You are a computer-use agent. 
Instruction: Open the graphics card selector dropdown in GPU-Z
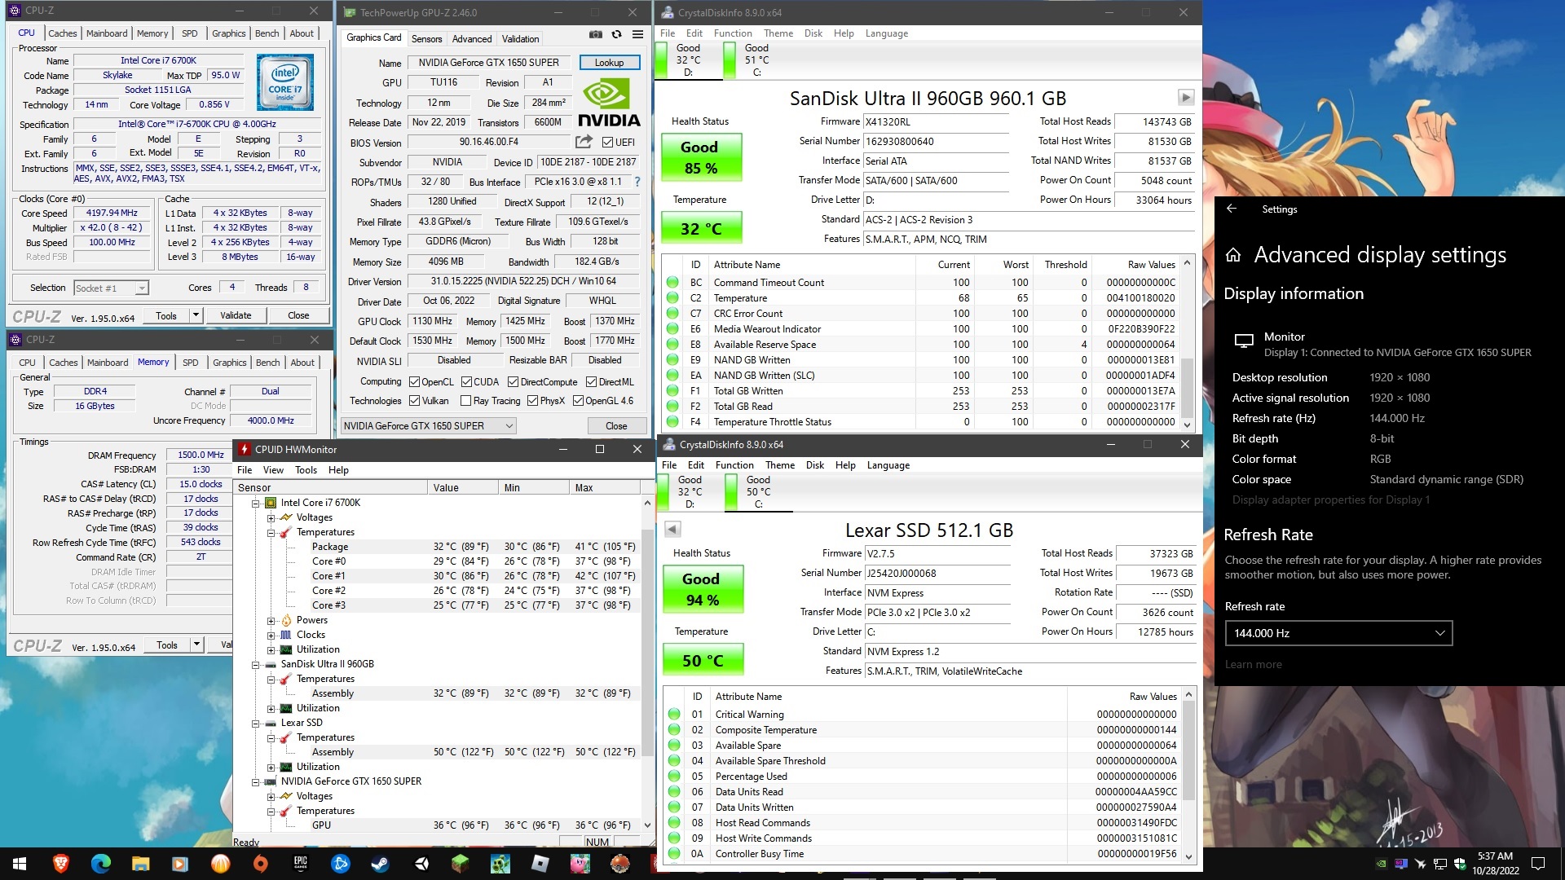point(509,425)
